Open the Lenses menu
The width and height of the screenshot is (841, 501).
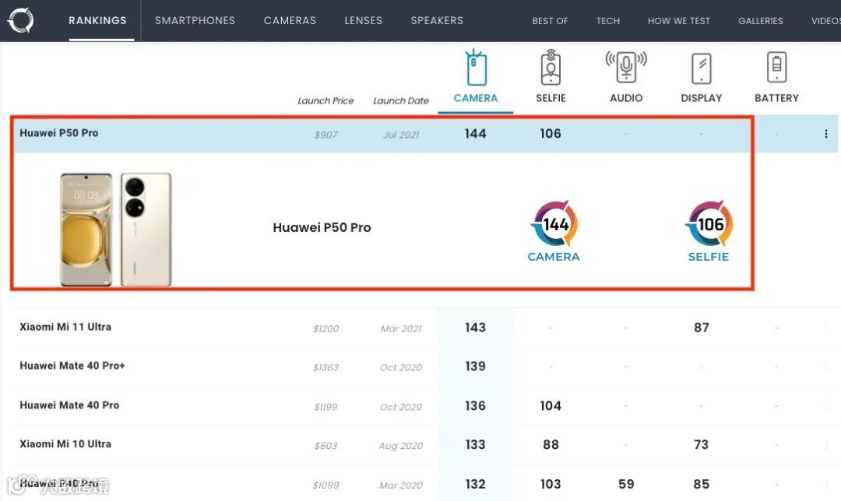click(364, 20)
